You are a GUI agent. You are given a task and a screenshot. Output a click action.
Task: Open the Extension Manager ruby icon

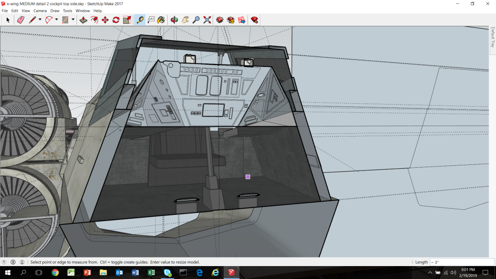click(254, 20)
